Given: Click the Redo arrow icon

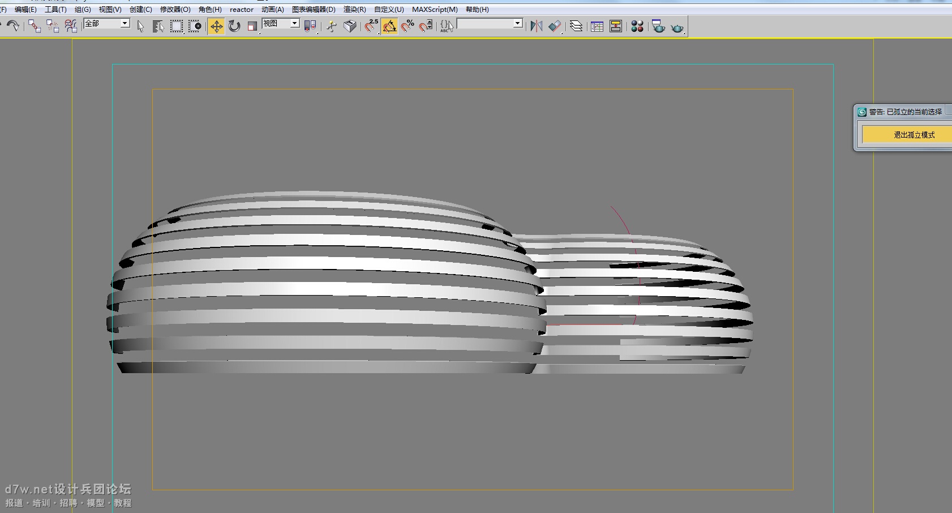Looking at the screenshot, I should click(x=13, y=26).
